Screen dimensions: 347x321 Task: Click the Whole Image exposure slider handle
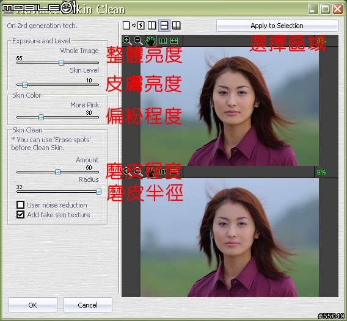pyautogui.click(x=61, y=63)
